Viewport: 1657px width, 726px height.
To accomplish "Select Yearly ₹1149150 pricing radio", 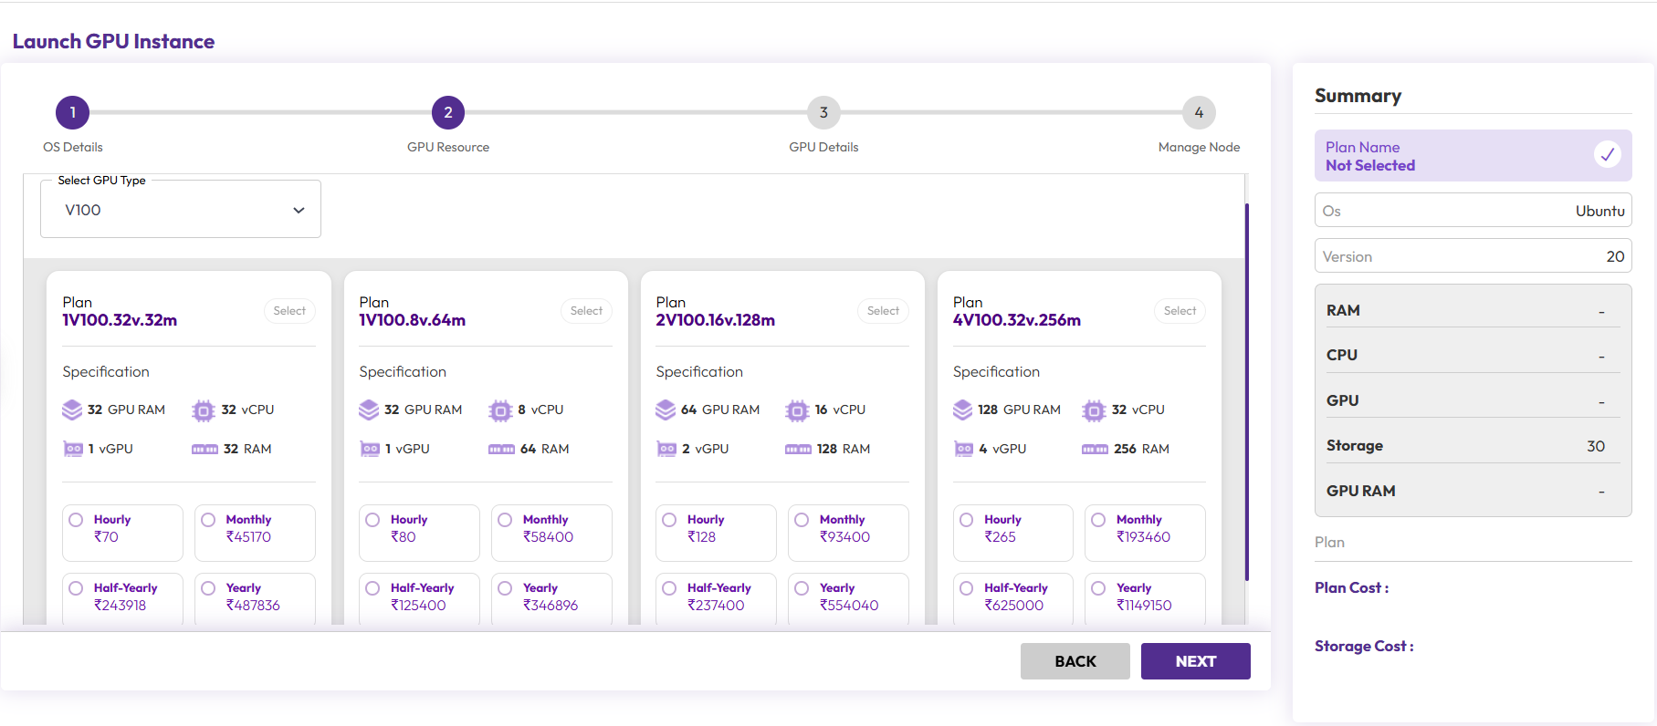I will pos(1099,588).
